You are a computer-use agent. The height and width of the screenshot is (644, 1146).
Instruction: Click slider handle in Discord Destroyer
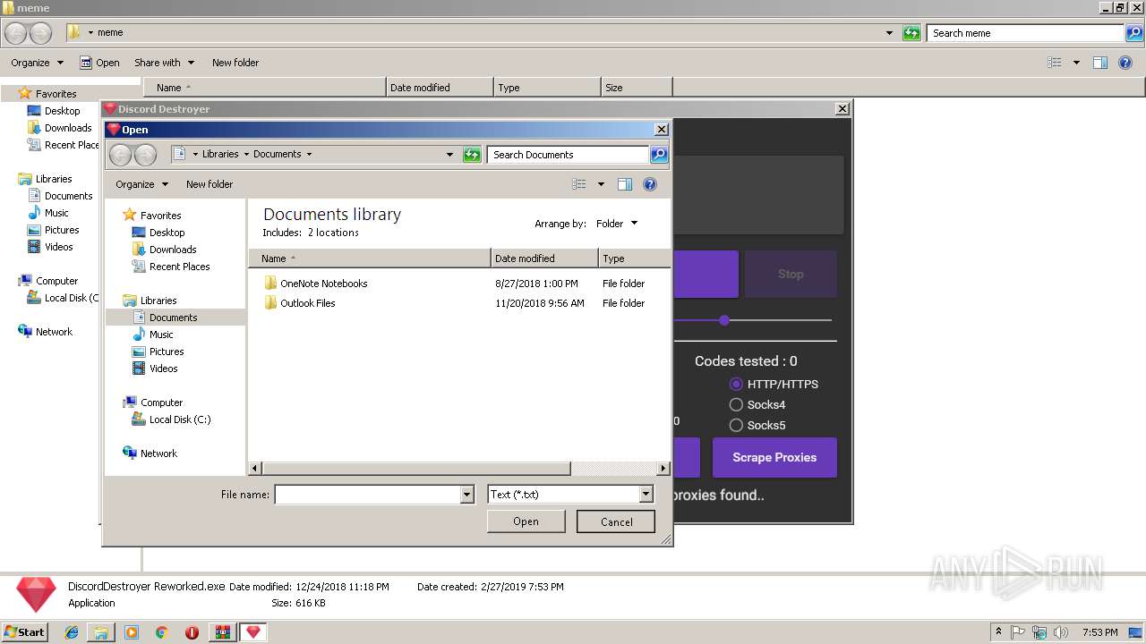724,320
